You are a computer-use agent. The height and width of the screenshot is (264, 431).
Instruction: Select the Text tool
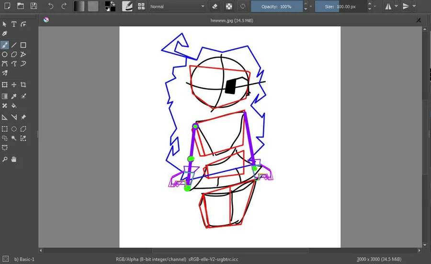14,24
